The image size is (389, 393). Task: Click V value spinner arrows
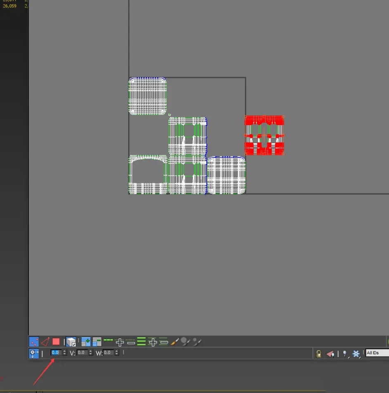click(91, 353)
